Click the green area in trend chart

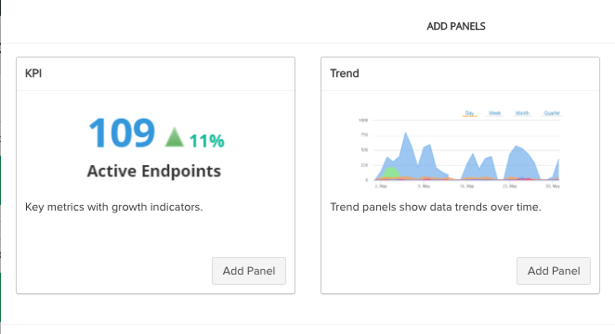[x=391, y=173]
